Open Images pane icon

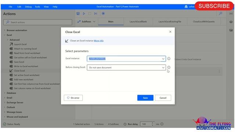(231, 30)
